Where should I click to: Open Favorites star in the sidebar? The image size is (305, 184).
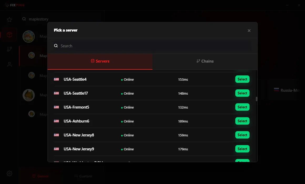9,20
